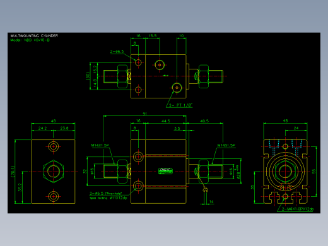Select the 24 dimension in right view

pos(296,128)
